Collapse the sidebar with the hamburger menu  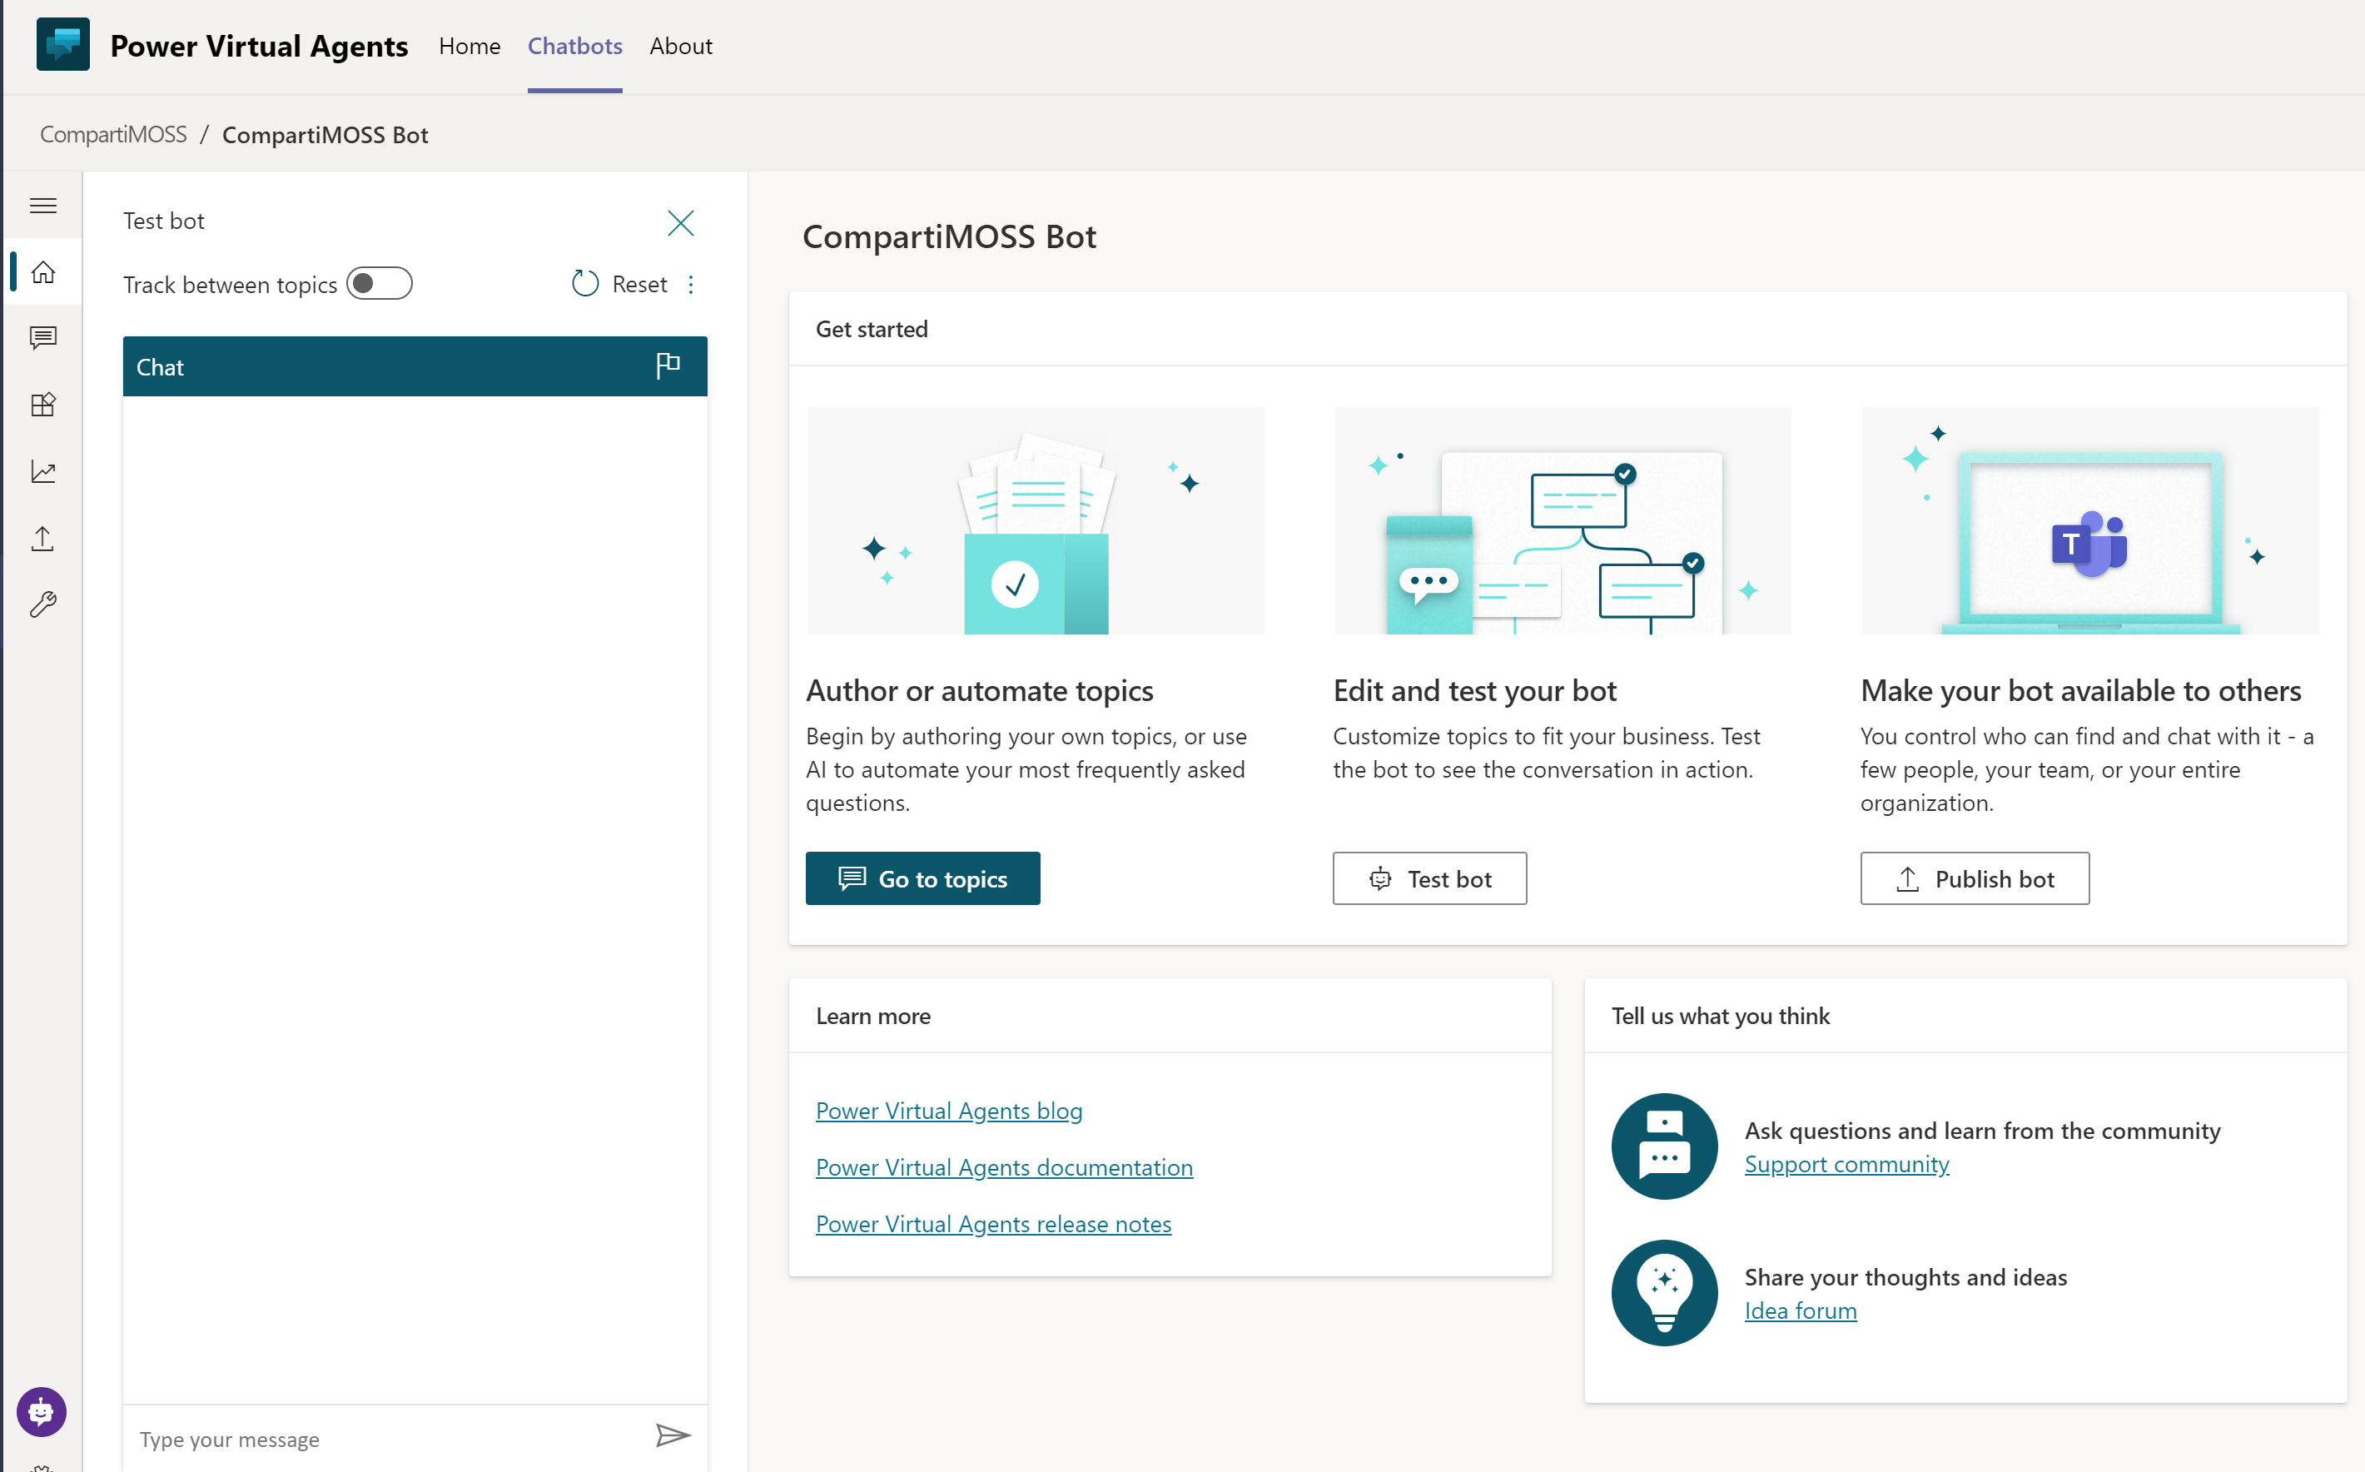point(42,206)
